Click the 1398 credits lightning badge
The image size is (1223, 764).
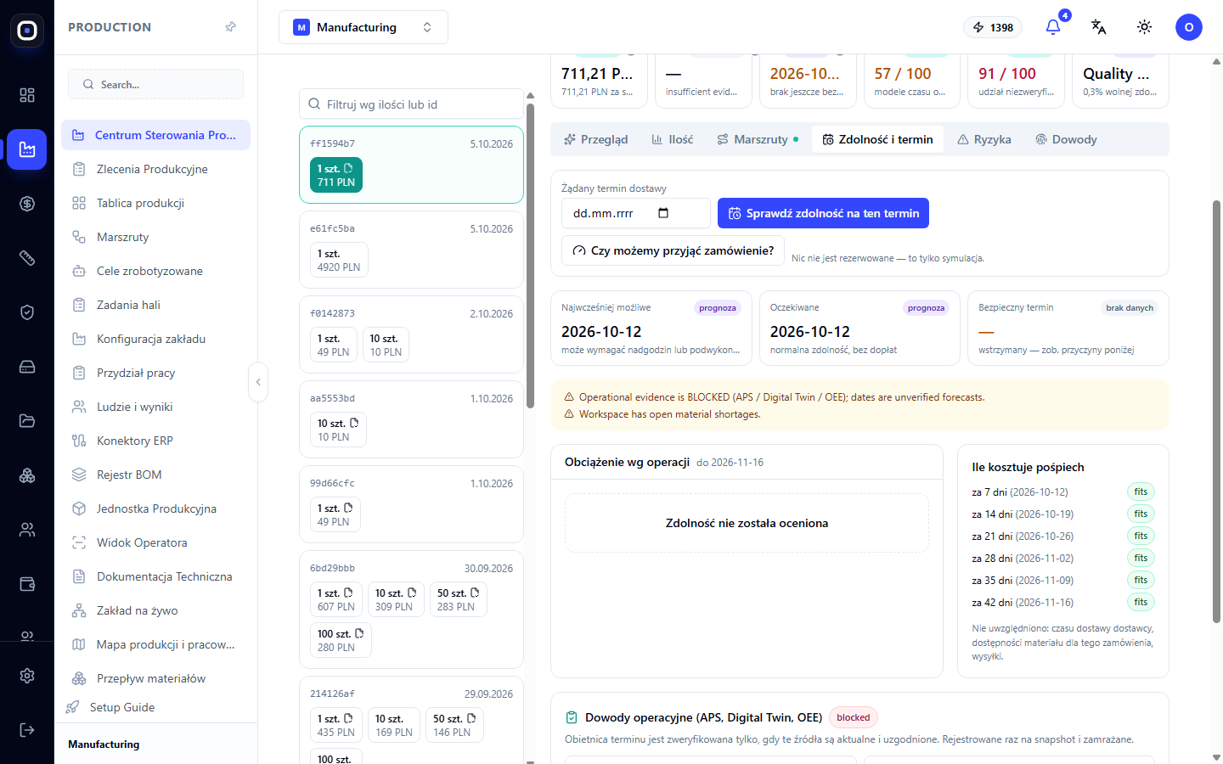pyautogui.click(x=993, y=27)
